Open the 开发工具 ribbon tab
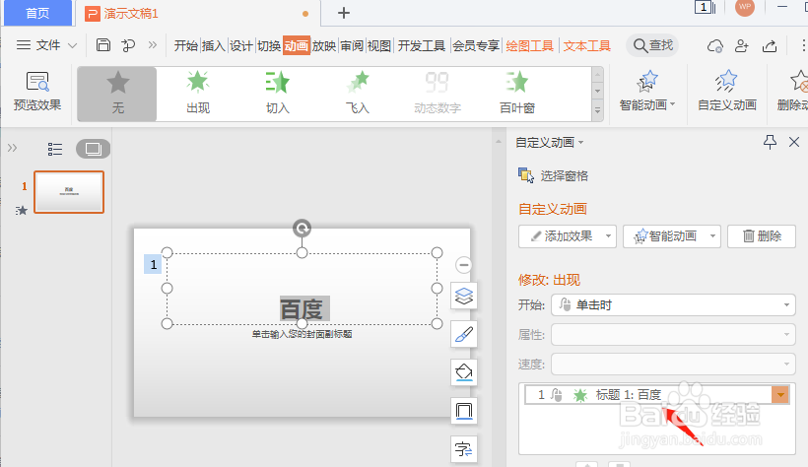 tap(422, 46)
